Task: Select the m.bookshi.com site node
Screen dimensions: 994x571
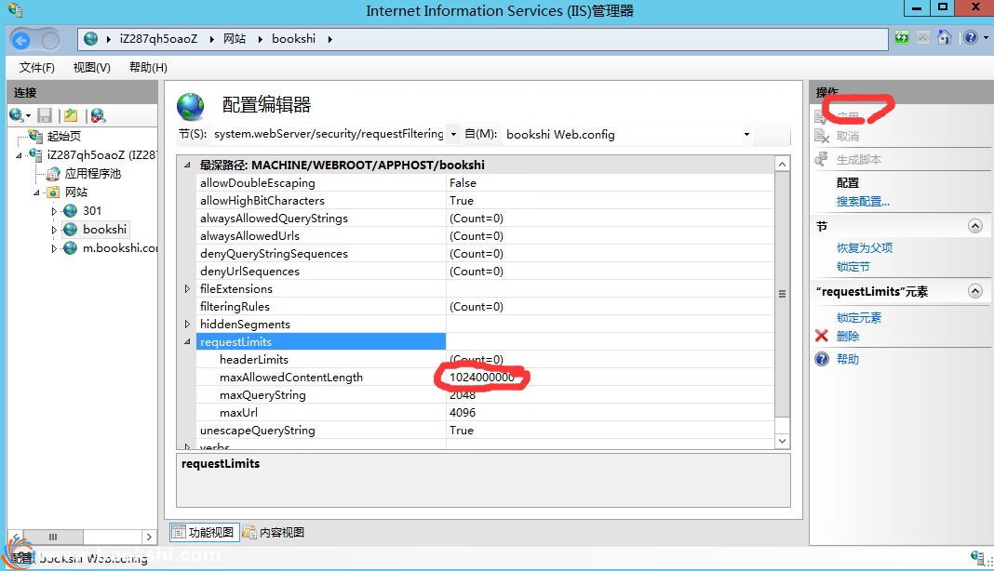Action: point(120,247)
